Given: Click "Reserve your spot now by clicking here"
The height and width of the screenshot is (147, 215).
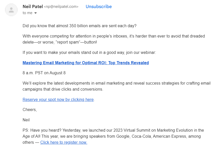Looking at the screenshot, I should click(58, 99).
